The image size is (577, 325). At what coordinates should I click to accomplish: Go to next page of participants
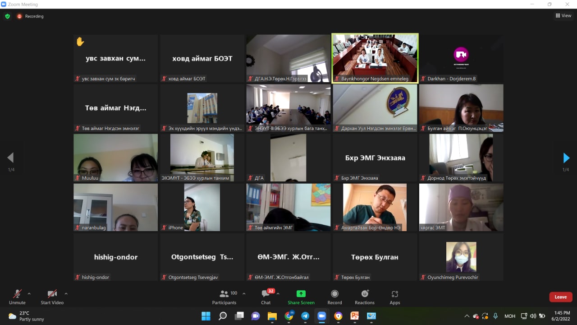pos(567,158)
